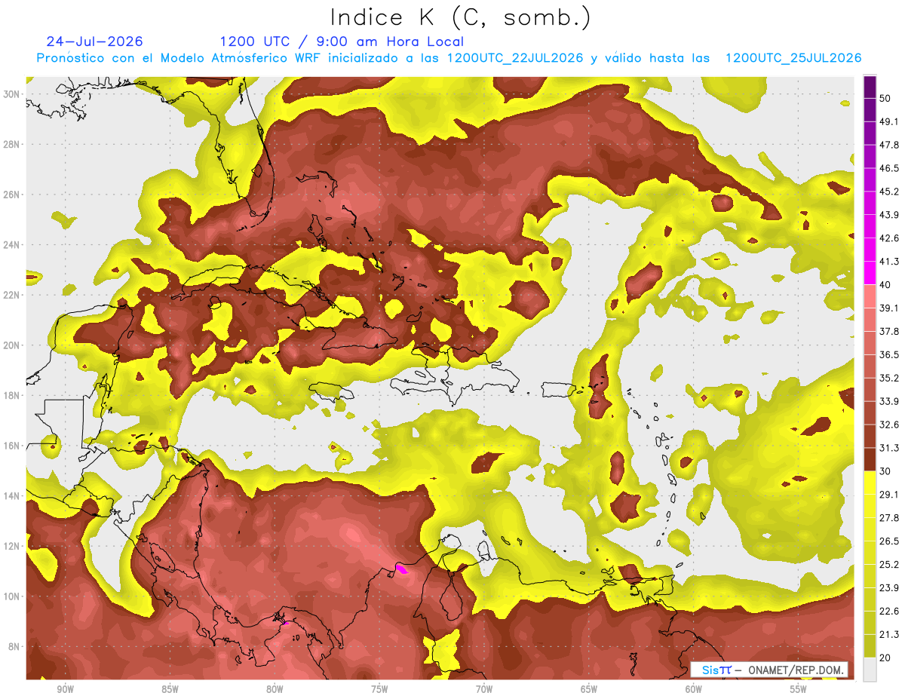This screenshot has width=905, height=699.
Task: Click the latitude label '14N'
Action: 11,496
